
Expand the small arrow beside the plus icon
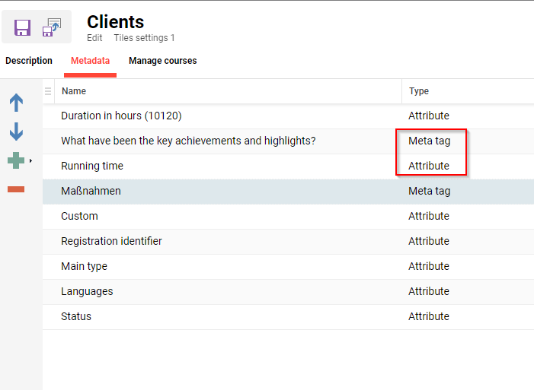(30, 161)
